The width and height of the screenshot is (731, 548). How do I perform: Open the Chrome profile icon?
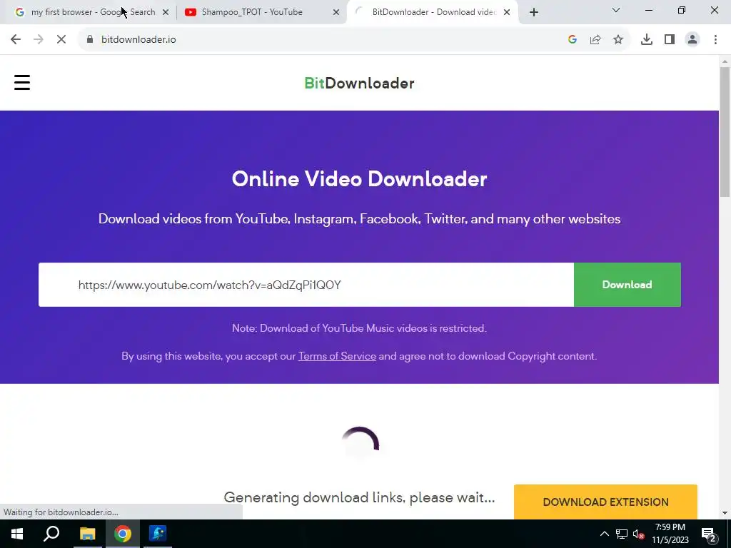coord(692,40)
